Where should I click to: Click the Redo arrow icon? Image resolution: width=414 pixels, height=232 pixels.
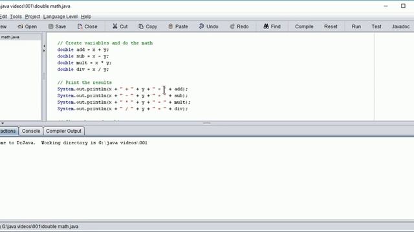click(x=232, y=26)
